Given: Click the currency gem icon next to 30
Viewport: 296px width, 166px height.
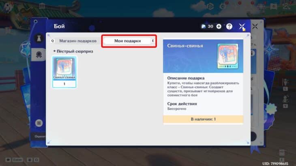Looking at the screenshot, I should click(x=203, y=27).
